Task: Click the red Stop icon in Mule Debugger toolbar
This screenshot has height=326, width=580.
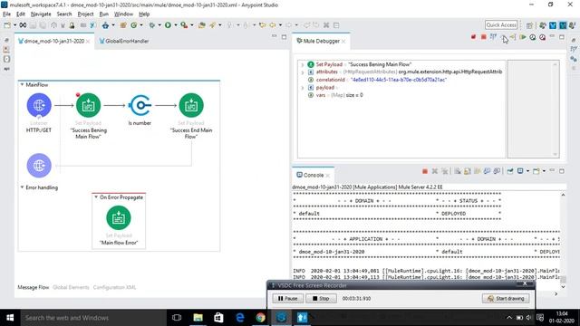Action: click(483, 37)
